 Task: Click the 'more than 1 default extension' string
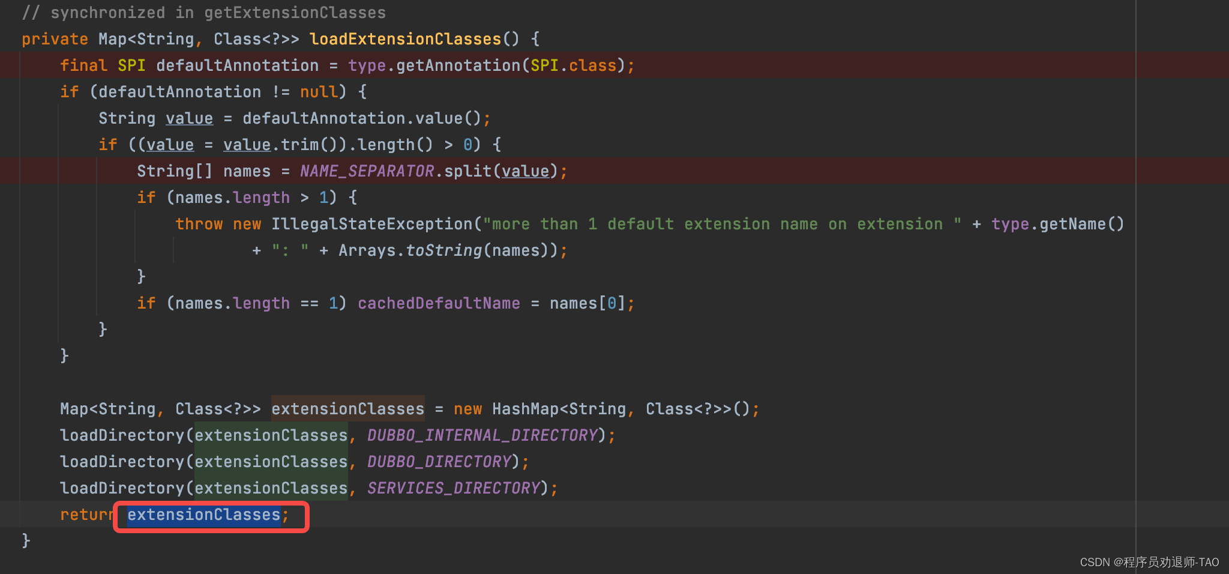(722, 224)
